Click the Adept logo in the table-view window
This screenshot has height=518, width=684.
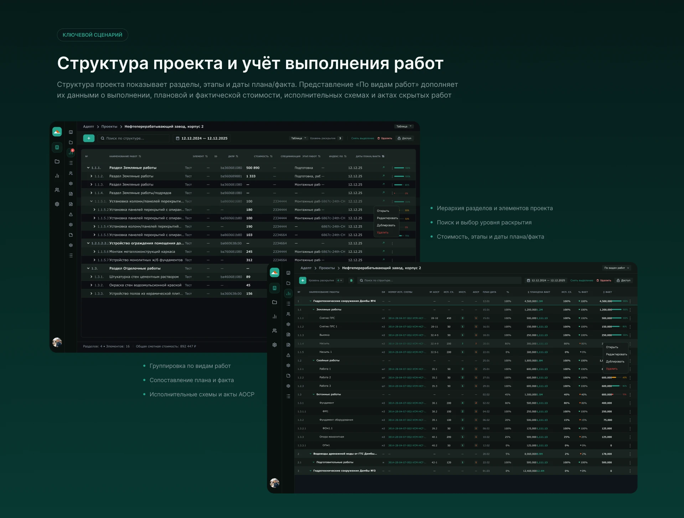click(x=57, y=132)
